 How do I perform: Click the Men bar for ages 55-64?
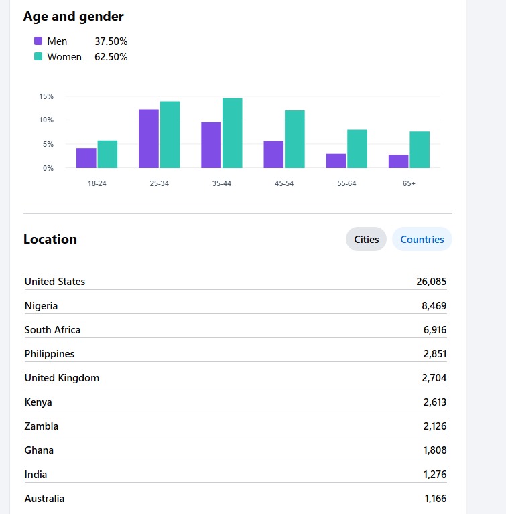(336, 161)
